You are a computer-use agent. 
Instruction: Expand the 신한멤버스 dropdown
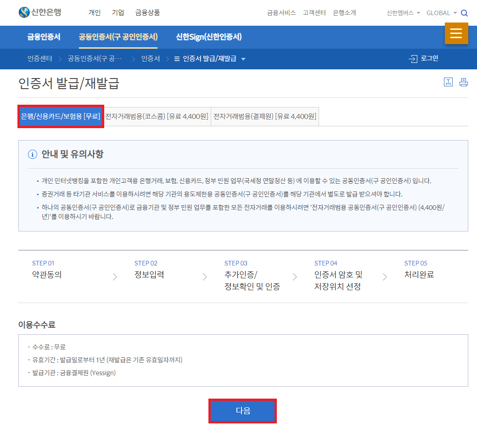click(400, 13)
